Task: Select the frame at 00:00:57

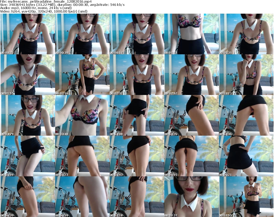Action: pyautogui.click(x=137, y=34)
